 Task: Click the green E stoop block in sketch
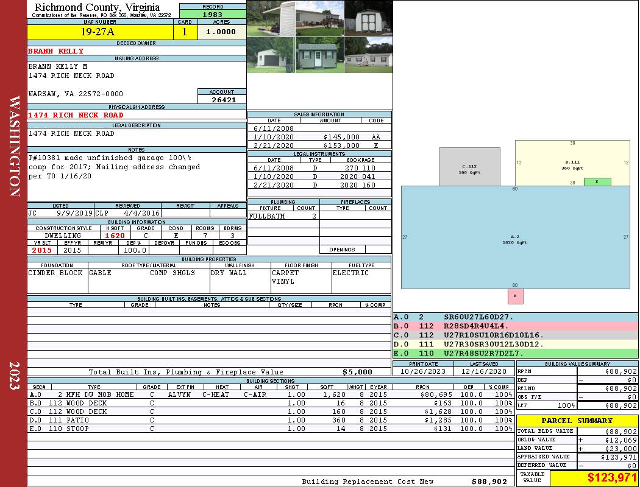point(597,182)
